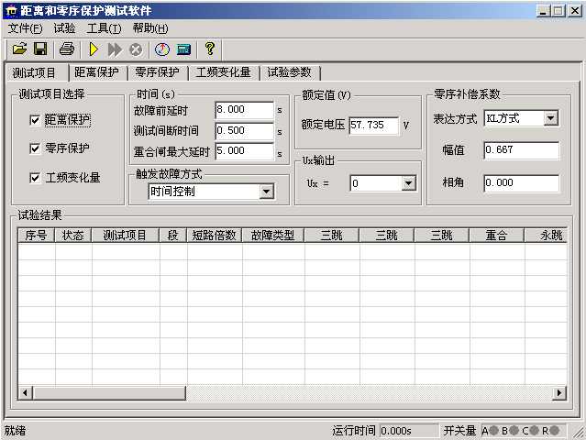Expand the Ux output dropdown
Screen dimensions: 586x440
tap(408, 183)
